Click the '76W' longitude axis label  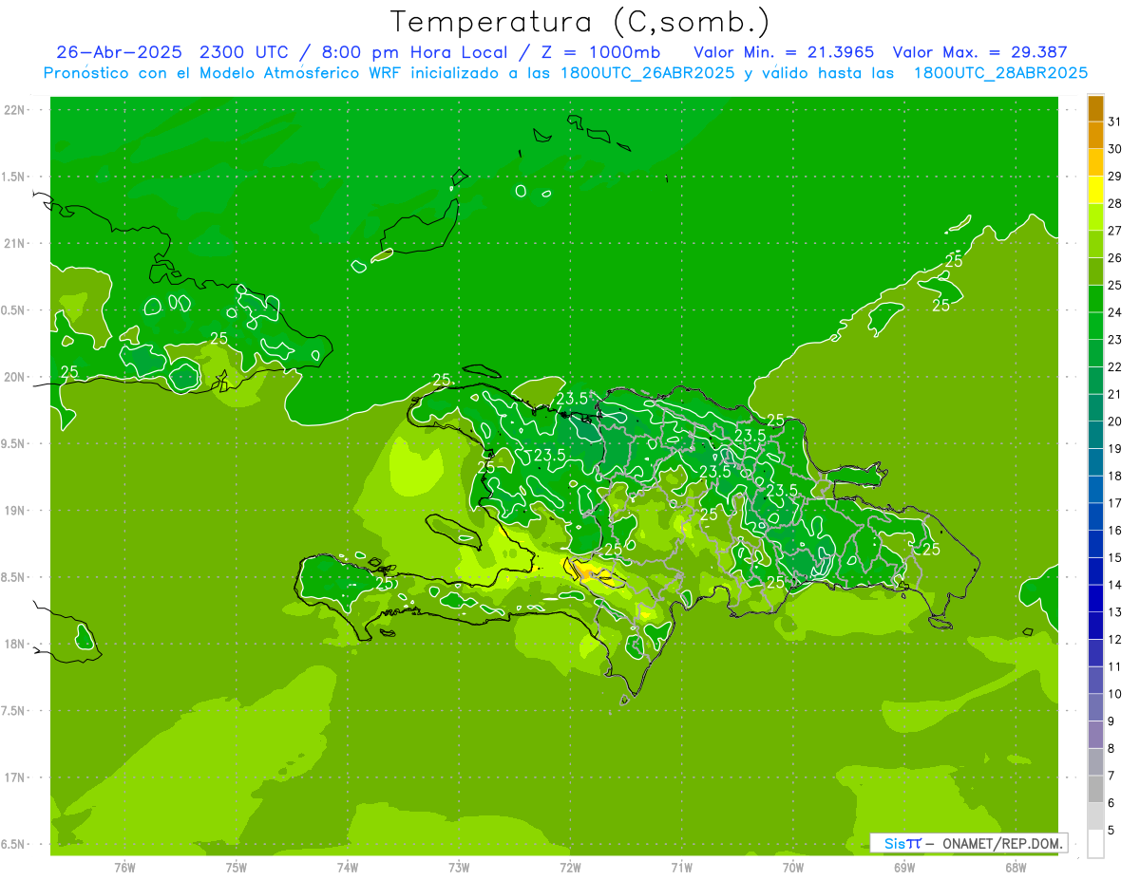click(124, 868)
